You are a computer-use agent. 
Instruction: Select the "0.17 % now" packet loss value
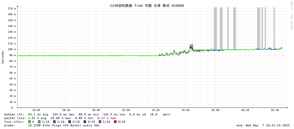click(x=107, y=118)
